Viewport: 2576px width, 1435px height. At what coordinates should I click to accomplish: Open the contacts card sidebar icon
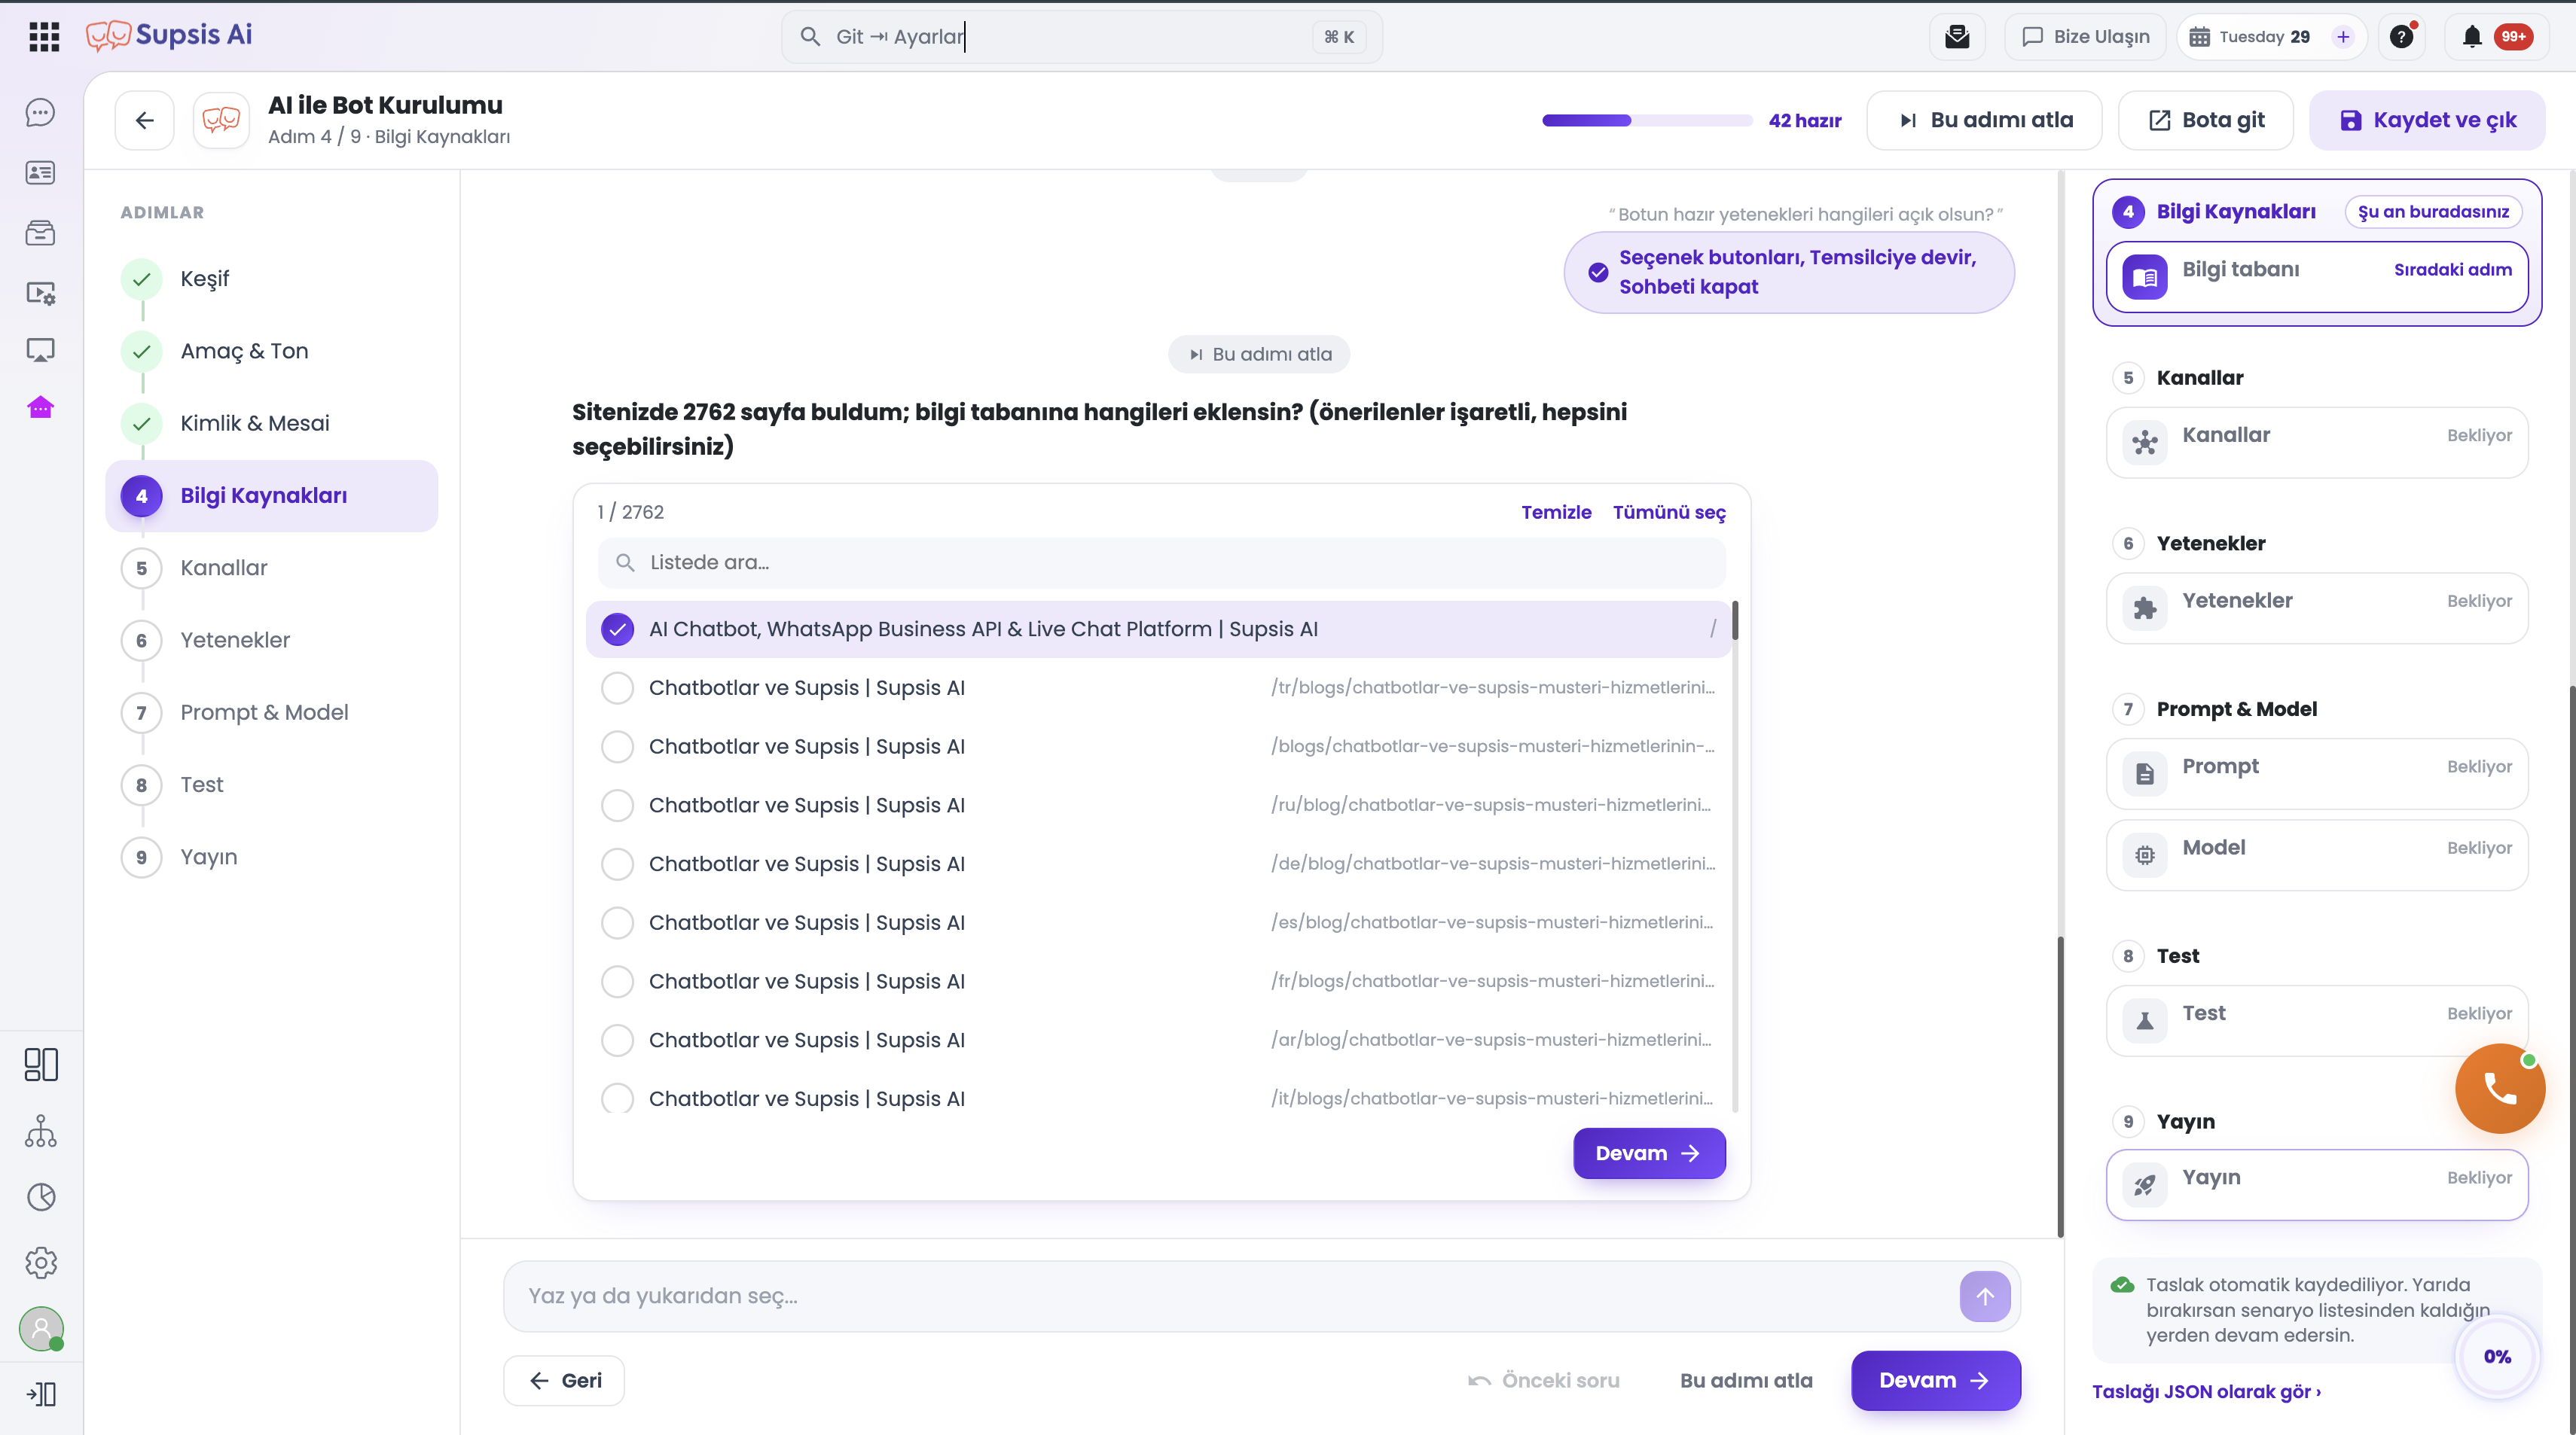pyautogui.click(x=40, y=173)
